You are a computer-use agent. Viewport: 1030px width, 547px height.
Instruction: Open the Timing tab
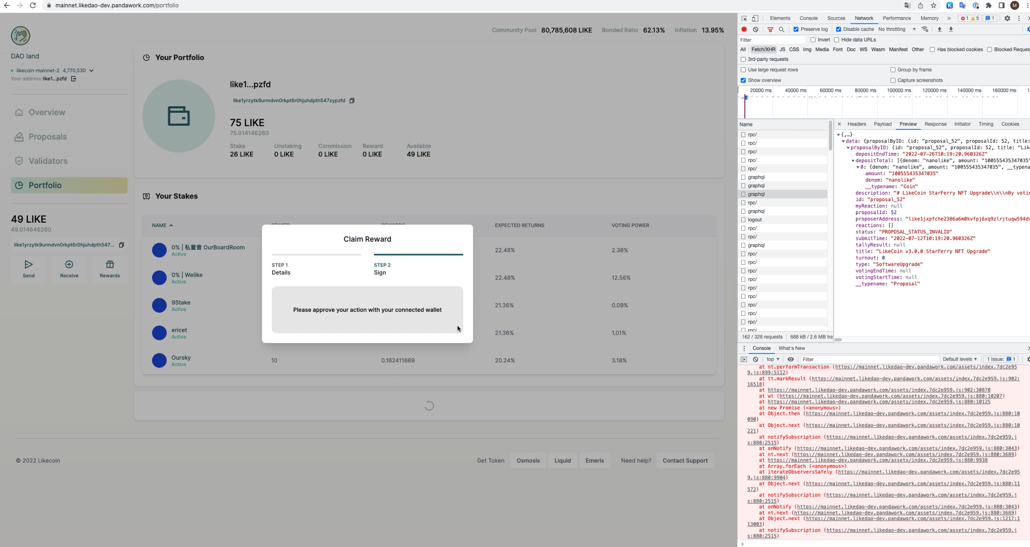tap(986, 124)
